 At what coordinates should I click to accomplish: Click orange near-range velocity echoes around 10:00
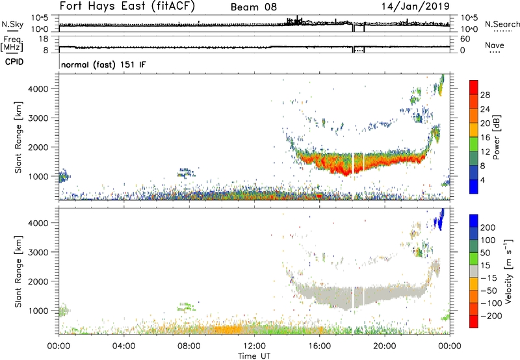pos(229,329)
